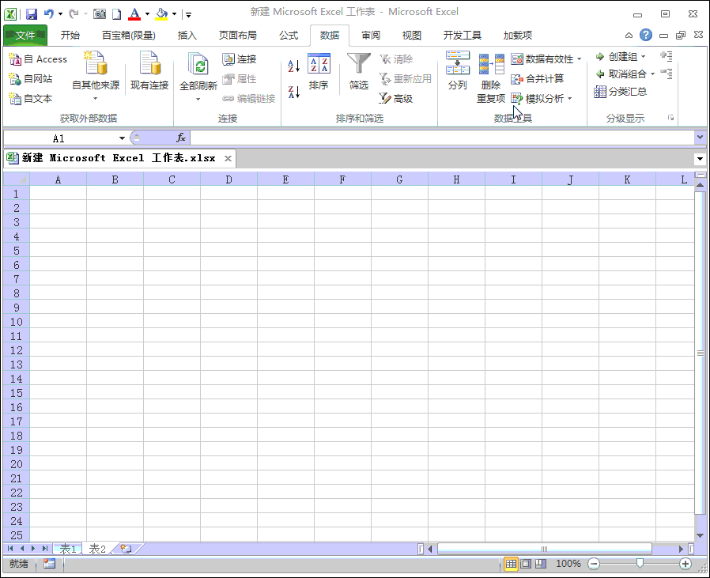This screenshot has width=710, height=578.
Task: Switch to Page Layout view
Action: tap(526, 564)
